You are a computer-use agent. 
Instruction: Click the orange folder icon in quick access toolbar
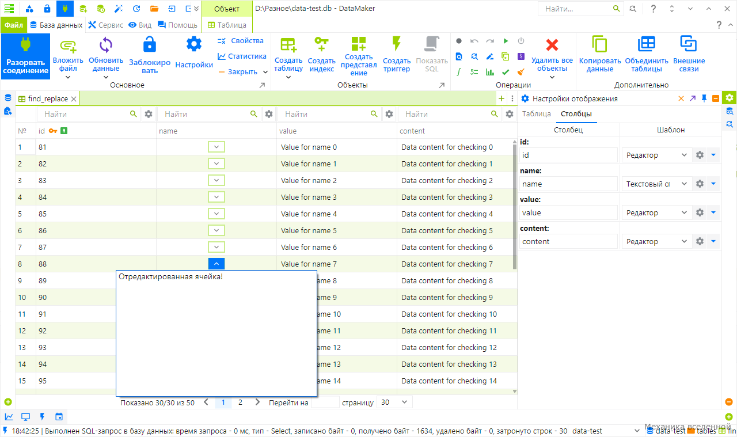click(x=154, y=9)
